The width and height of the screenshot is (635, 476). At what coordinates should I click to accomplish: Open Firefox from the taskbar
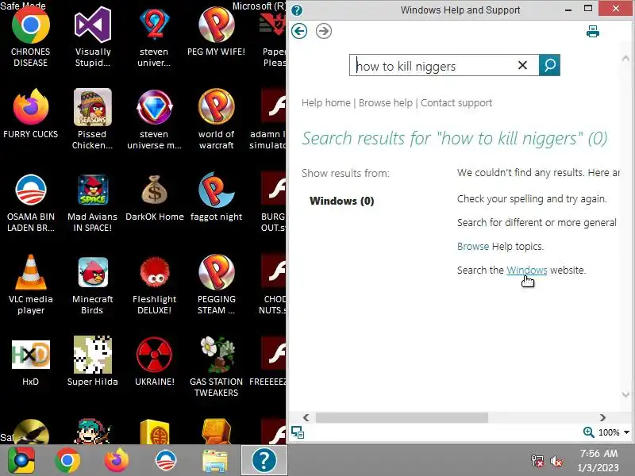[x=117, y=460]
